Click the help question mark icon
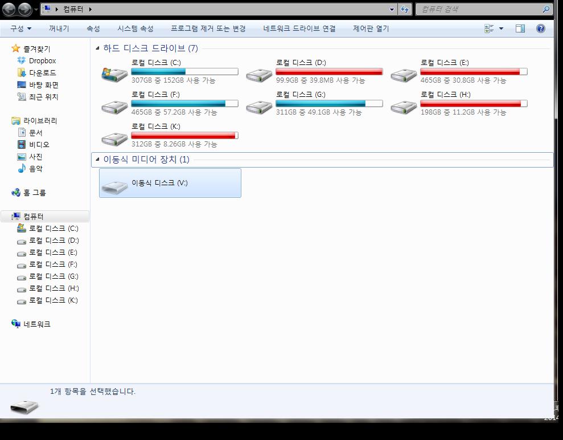This screenshot has height=440, width=563. tap(540, 28)
